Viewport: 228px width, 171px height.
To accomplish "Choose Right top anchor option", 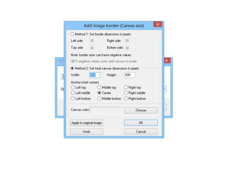I will tap(126, 88).
